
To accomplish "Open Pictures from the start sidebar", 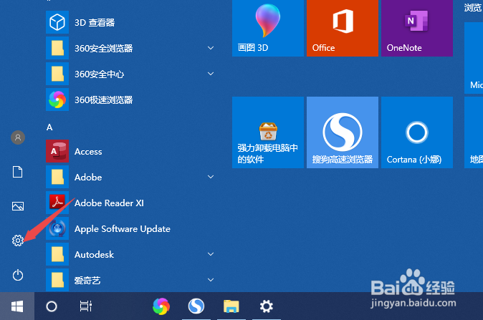I will 18,206.
